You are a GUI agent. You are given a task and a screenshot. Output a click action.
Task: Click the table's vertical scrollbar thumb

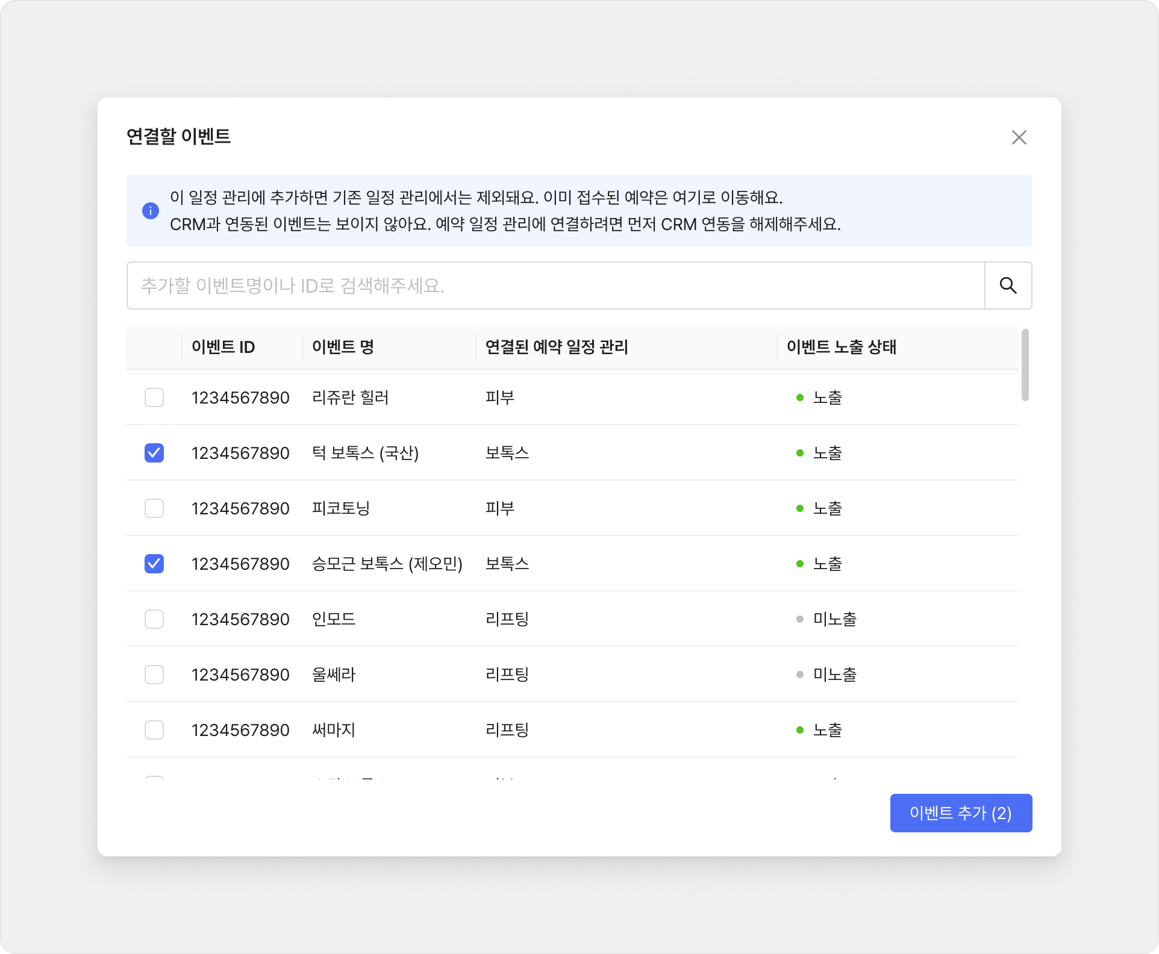pyautogui.click(x=1025, y=365)
